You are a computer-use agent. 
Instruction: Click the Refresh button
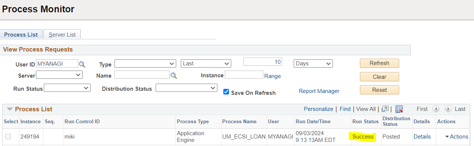point(379,63)
